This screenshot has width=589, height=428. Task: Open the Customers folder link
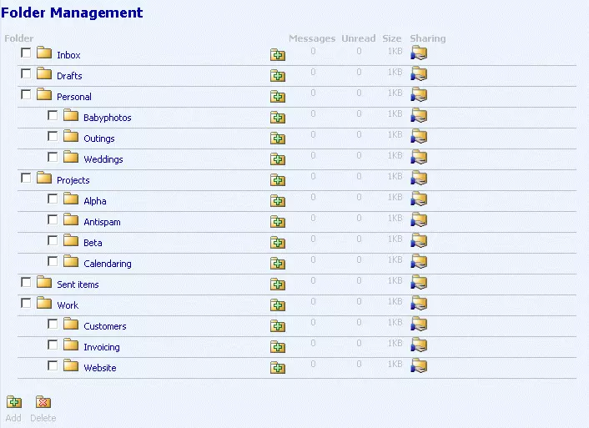105,326
